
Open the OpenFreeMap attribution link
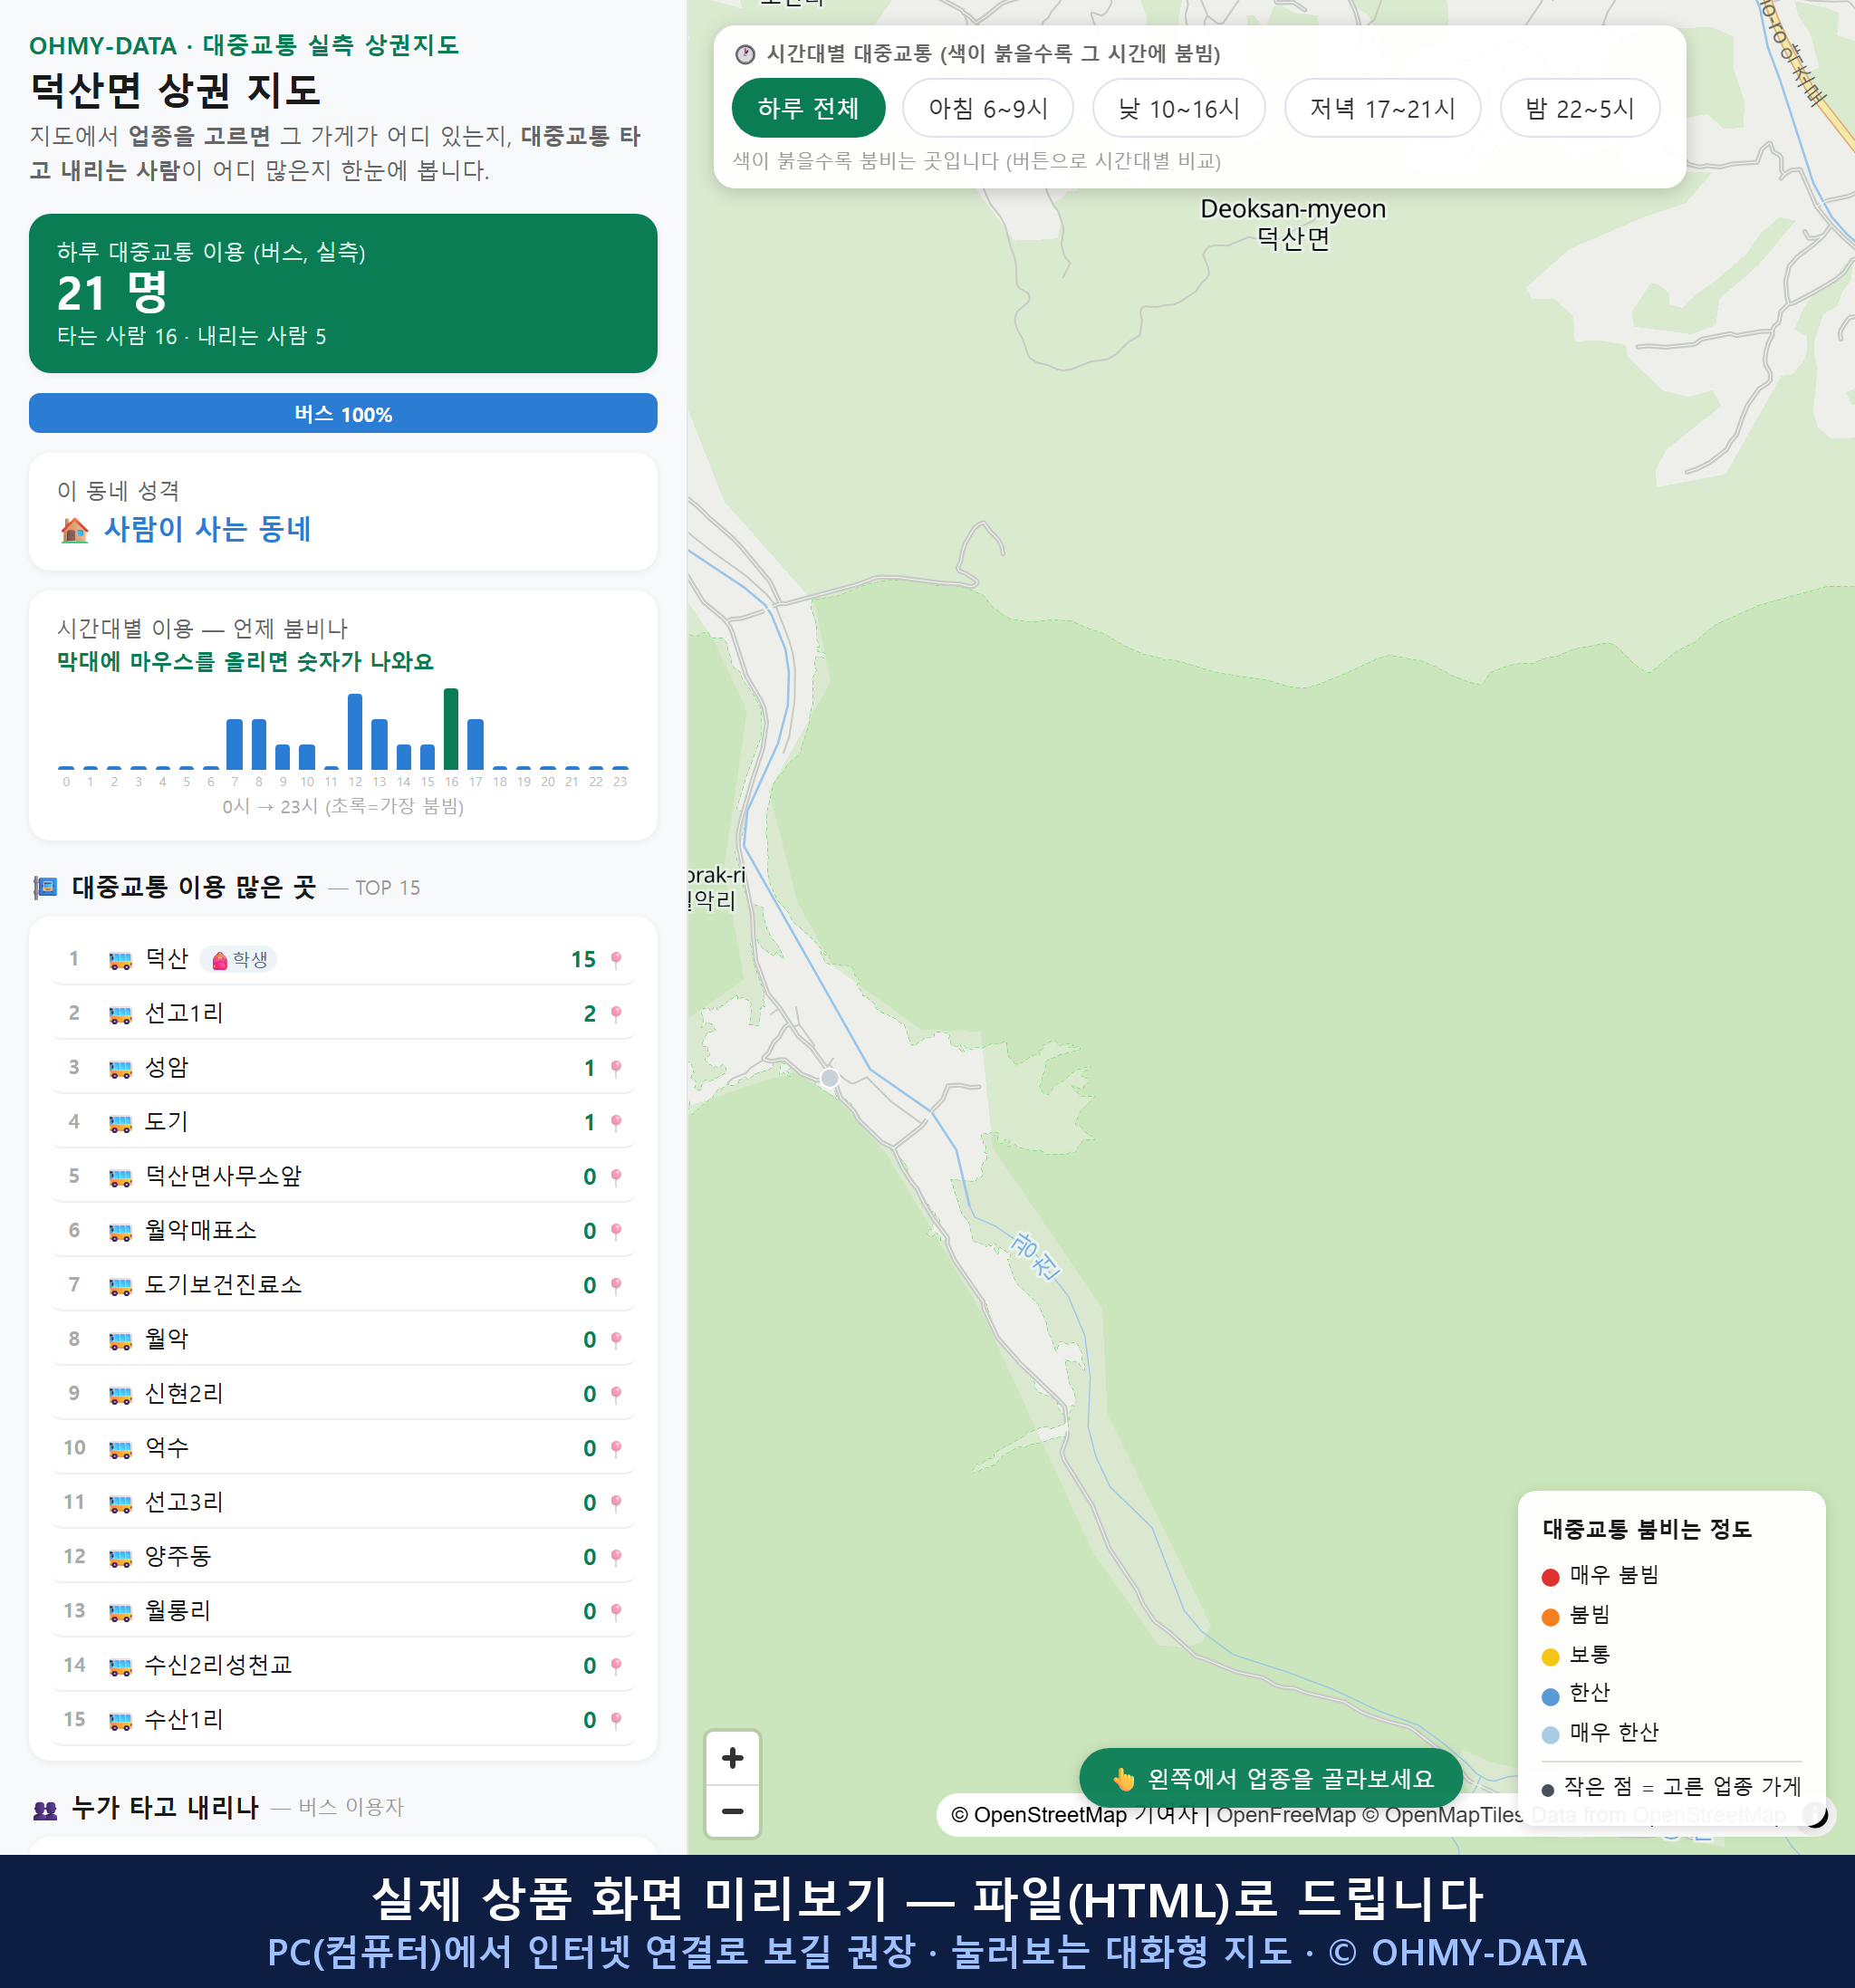tap(1285, 1814)
